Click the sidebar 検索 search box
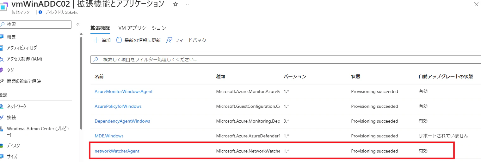The image size is (481, 162). [x=36, y=24]
